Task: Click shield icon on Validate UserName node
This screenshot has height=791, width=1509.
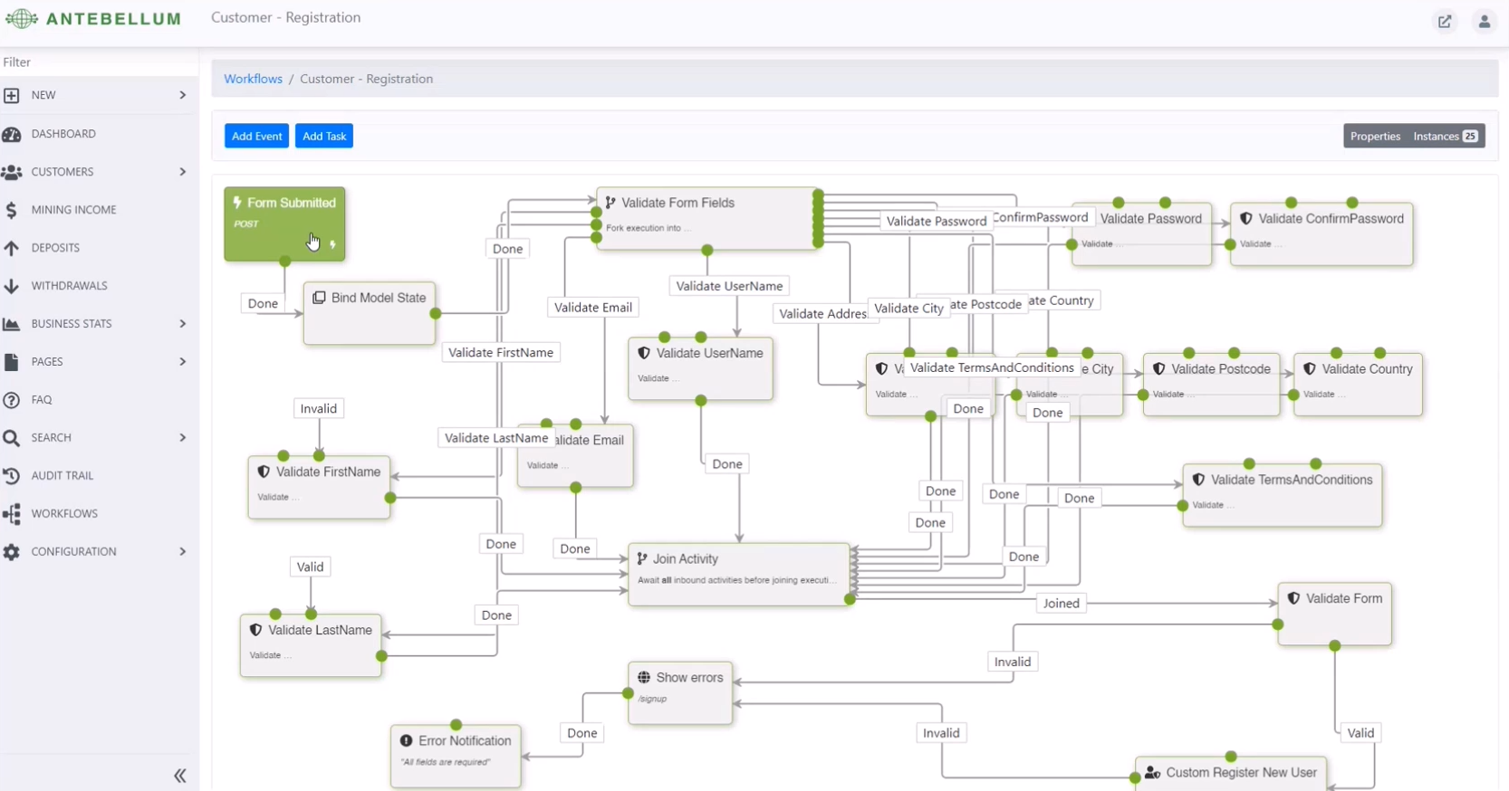Action: (644, 353)
